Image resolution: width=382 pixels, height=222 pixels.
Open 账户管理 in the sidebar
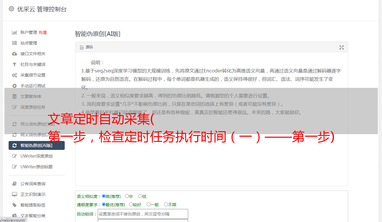coord(29,32)
